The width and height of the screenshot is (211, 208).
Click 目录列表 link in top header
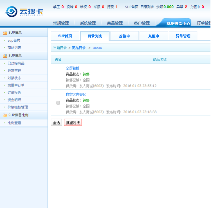147,7
